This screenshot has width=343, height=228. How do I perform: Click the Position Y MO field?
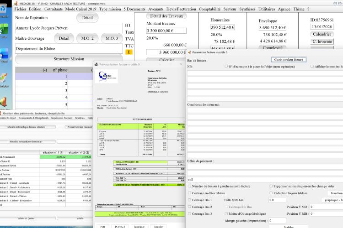(x=327, y=207)
